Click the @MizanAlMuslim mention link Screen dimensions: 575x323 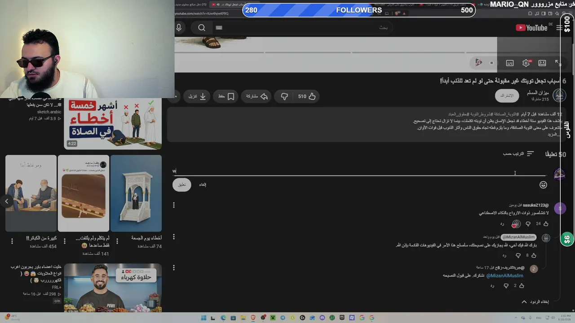pos(505,275)
